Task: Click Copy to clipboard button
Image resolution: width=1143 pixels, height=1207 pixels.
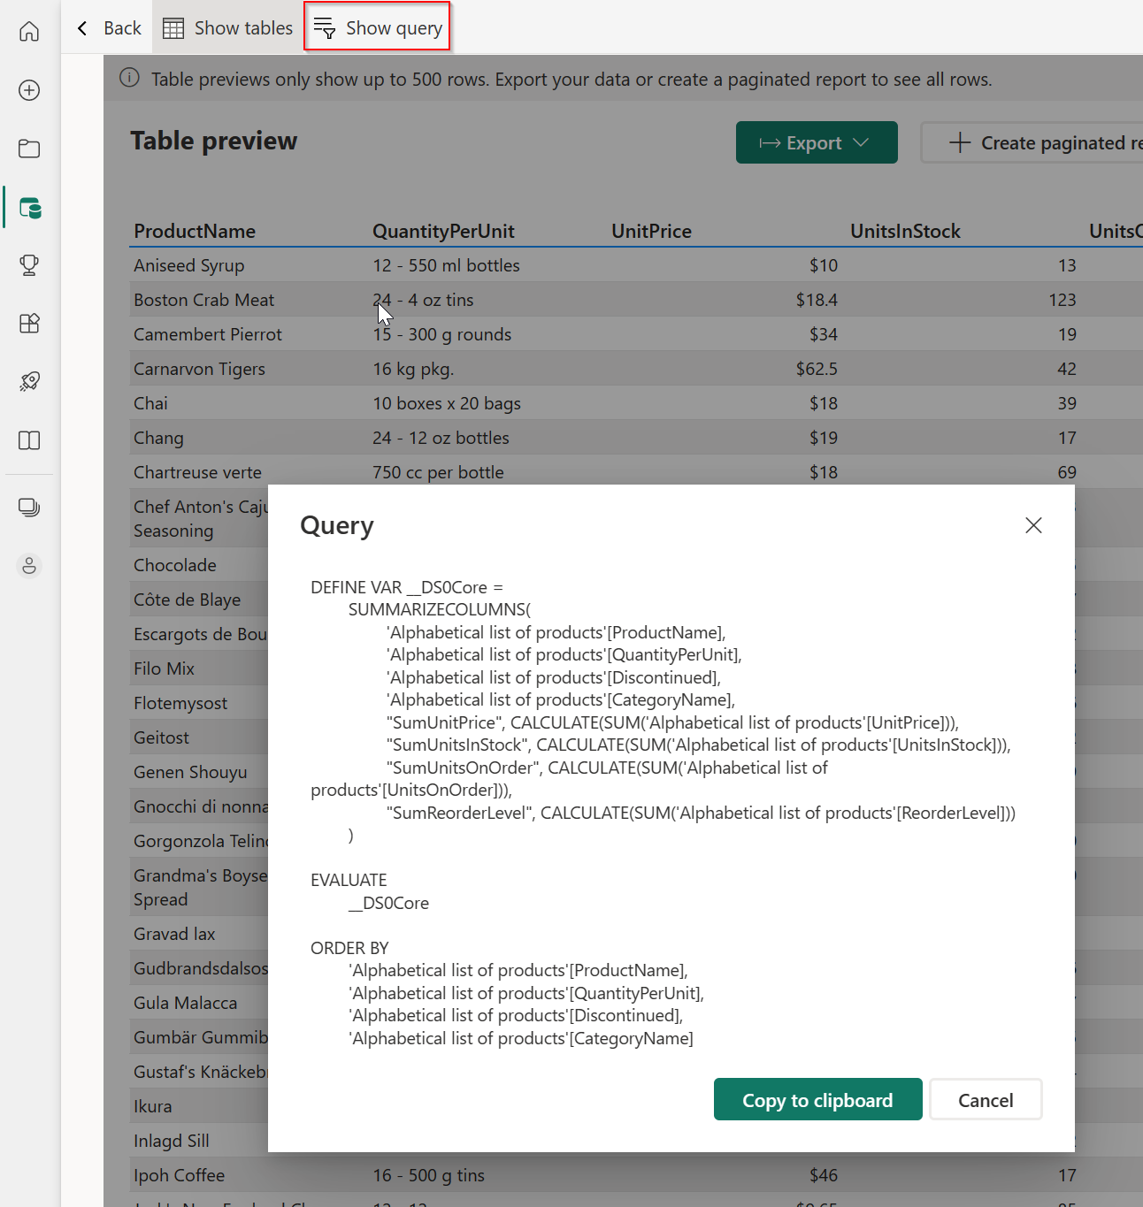Action: coord(817,1100)
